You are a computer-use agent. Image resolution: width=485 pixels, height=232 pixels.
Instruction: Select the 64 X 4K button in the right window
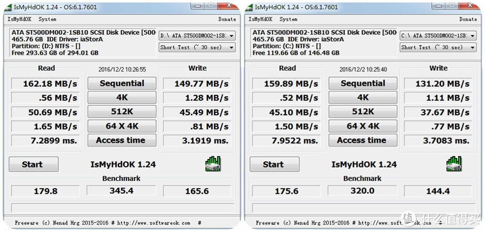point(363,126)
